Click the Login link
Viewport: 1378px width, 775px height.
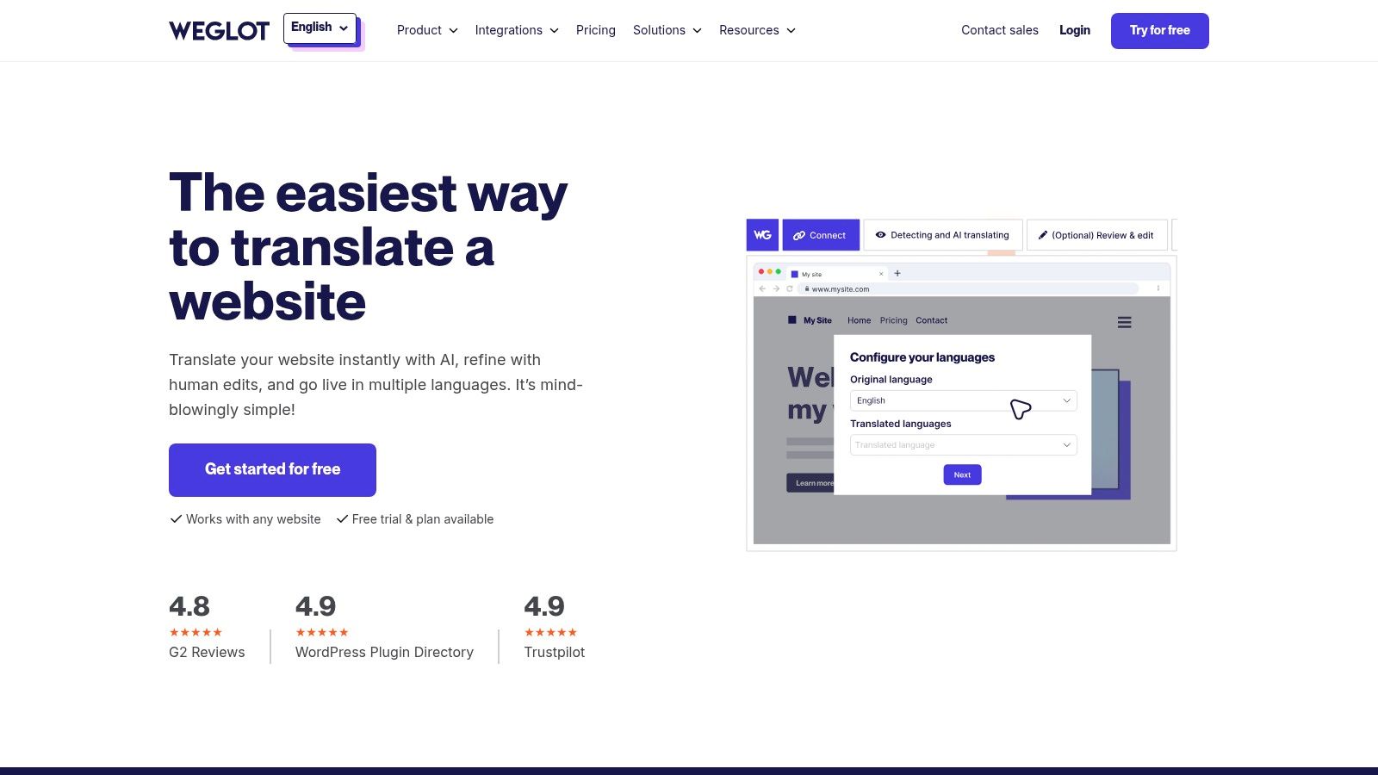(1075, 30)
